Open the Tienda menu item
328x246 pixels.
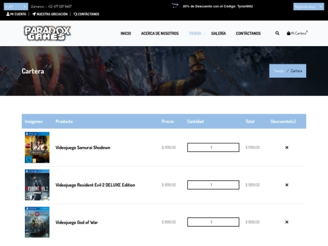pyautogui.click(x=195, y=33)
